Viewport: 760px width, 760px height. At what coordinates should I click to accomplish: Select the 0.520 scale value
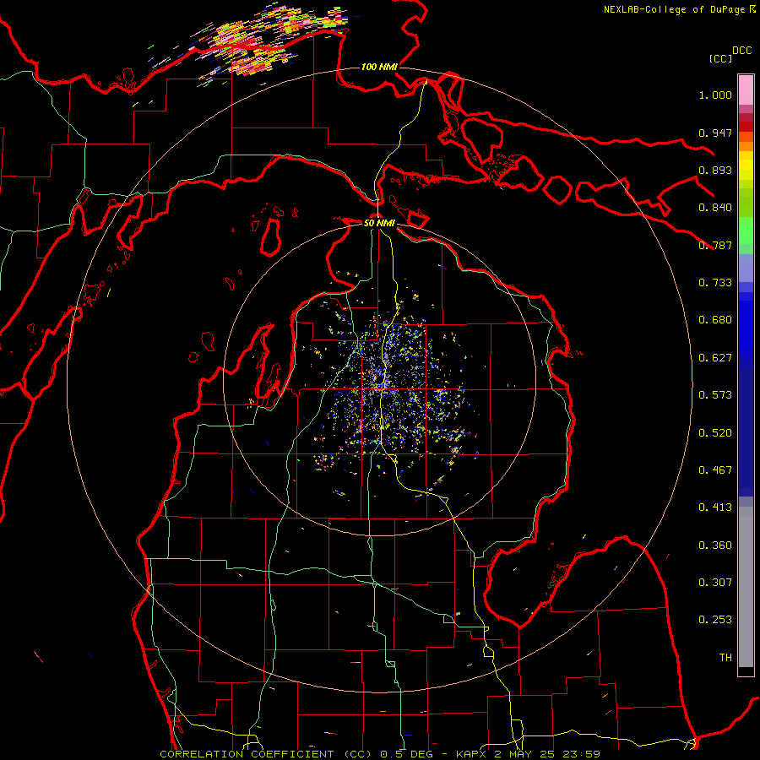[715, 433]
